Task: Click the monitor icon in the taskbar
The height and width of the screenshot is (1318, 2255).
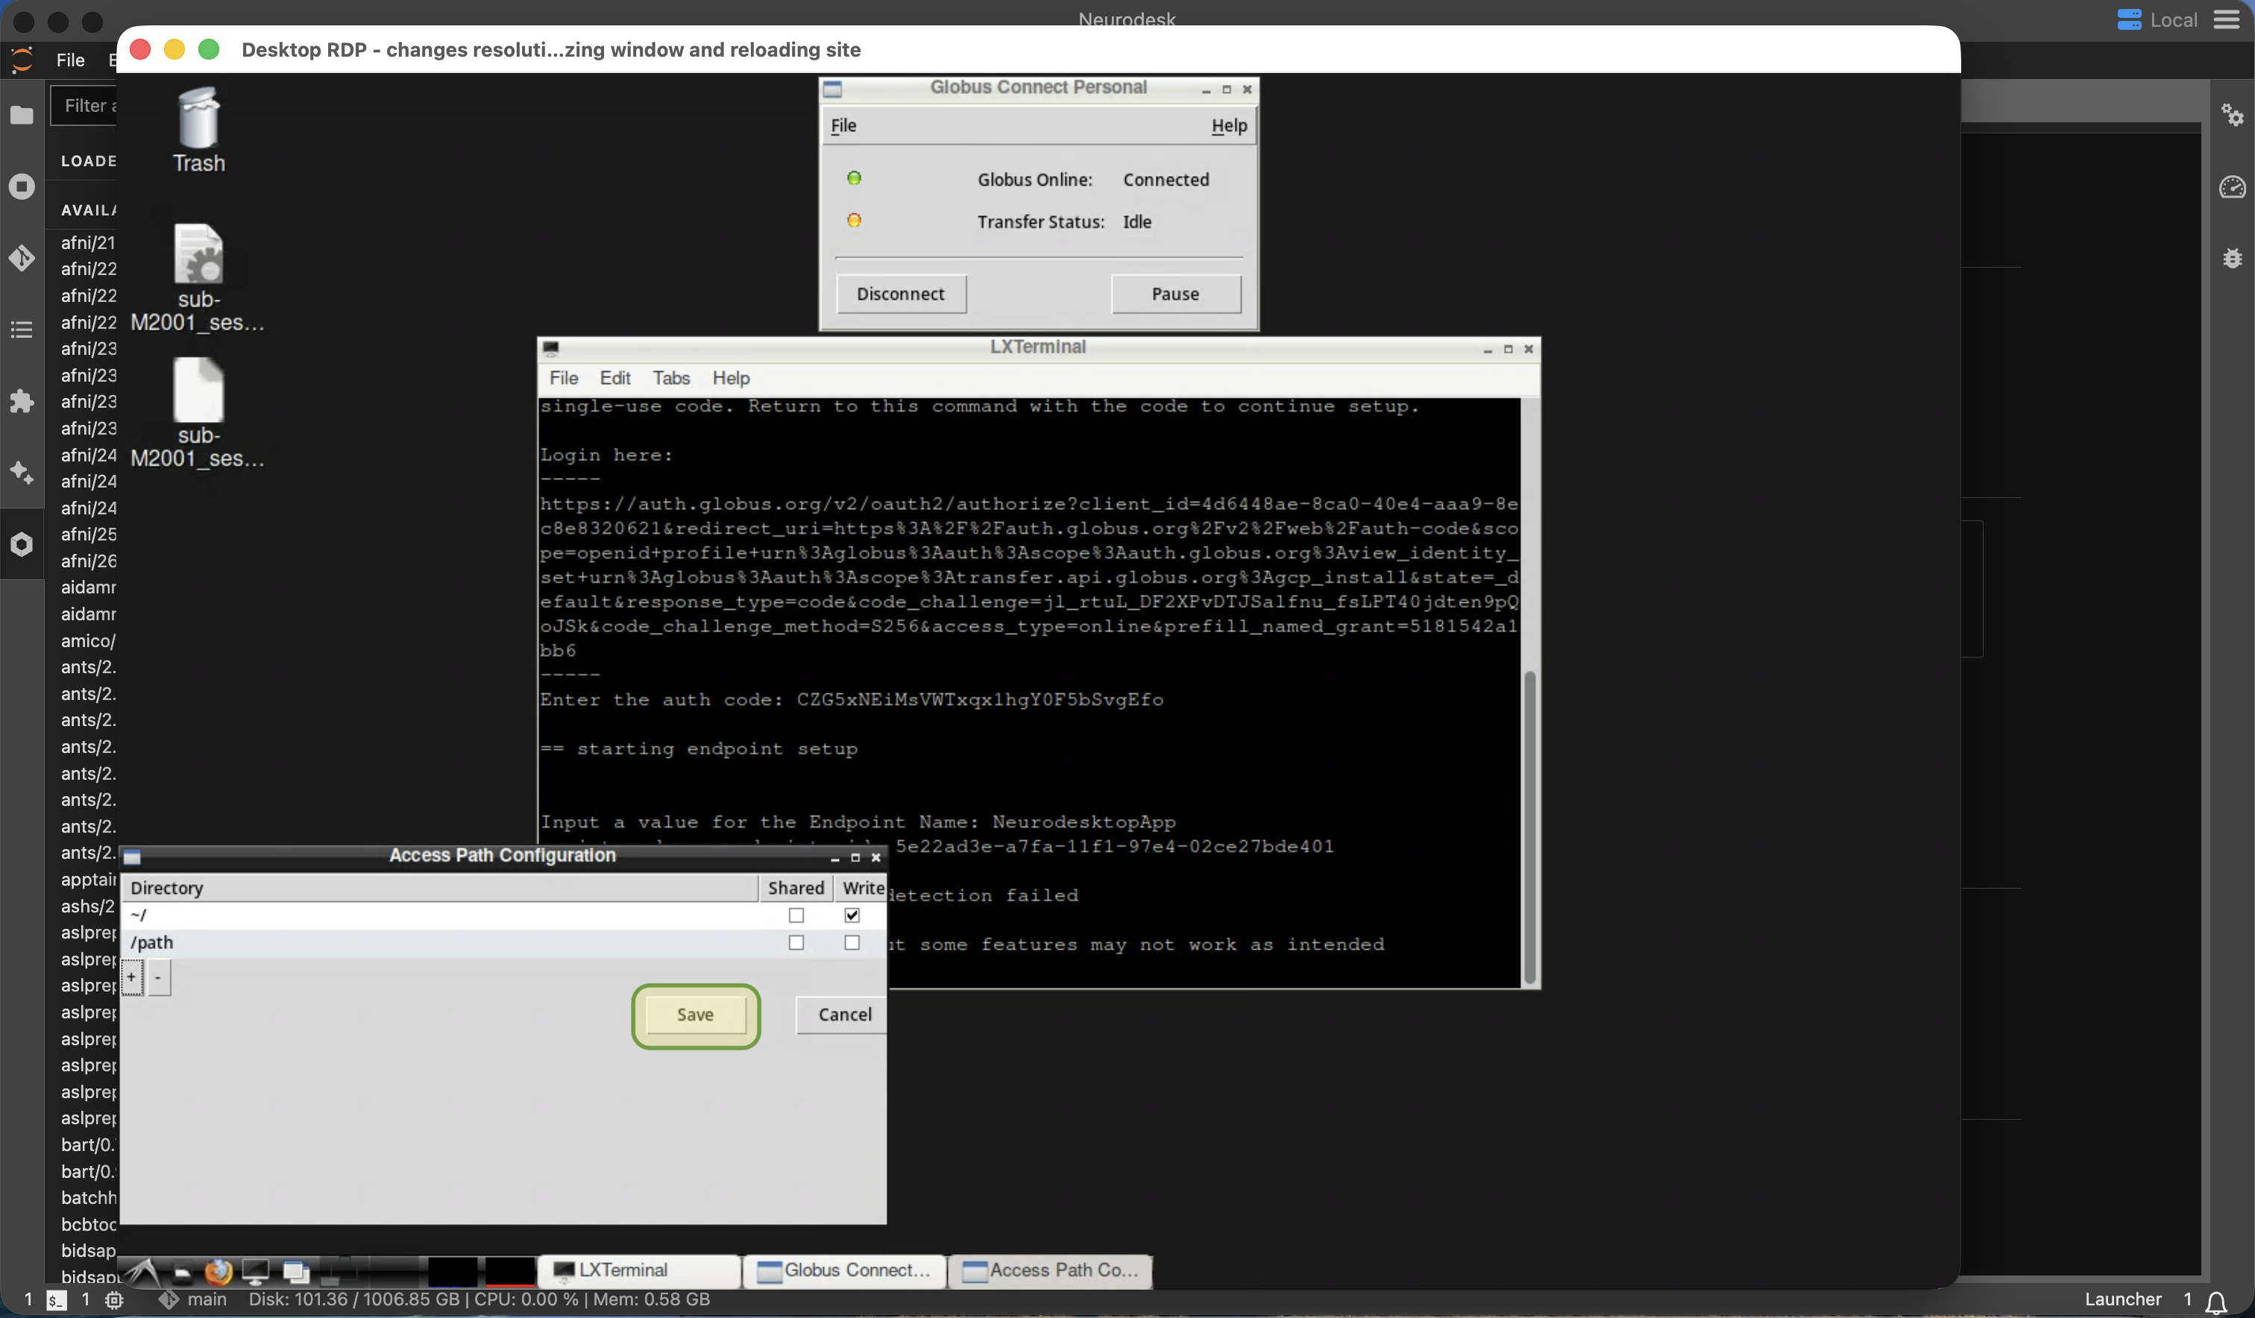Action: [256, 1272]
